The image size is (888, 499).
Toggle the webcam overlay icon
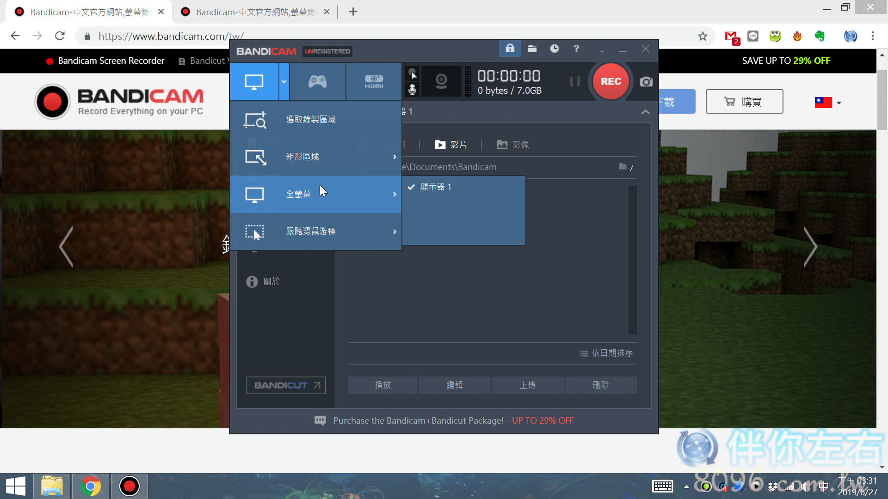441,82
